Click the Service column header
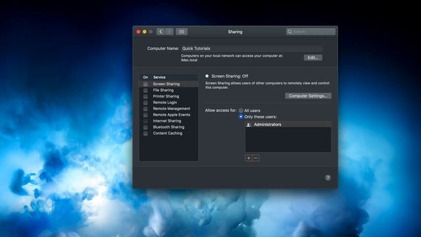The height and width of the screenshot is (237, 421). (159, 78)
